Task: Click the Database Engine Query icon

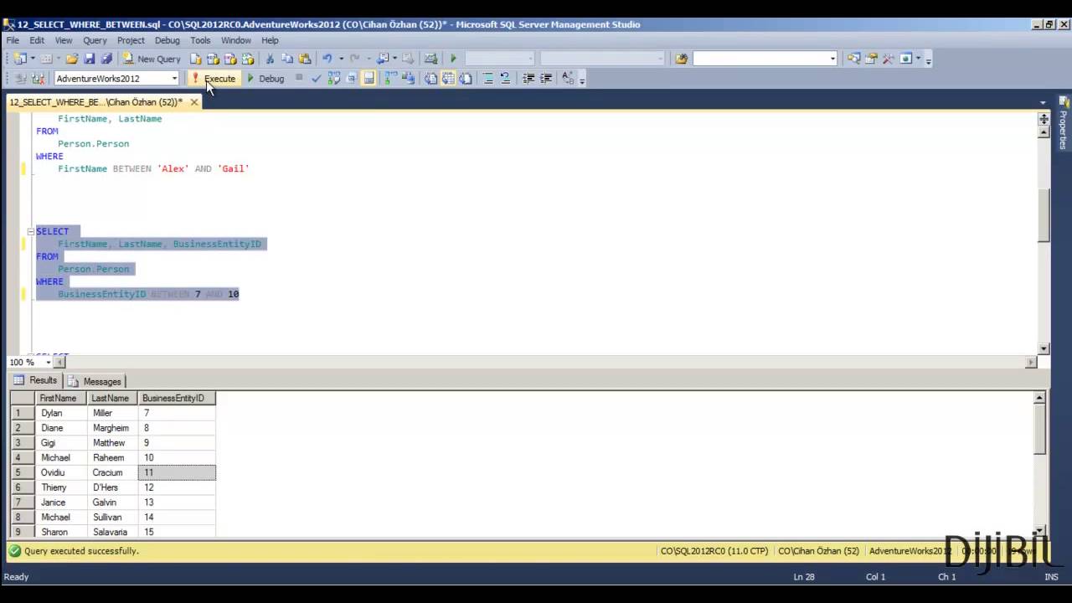Action: pyautogui.click(x=195, y=59)
